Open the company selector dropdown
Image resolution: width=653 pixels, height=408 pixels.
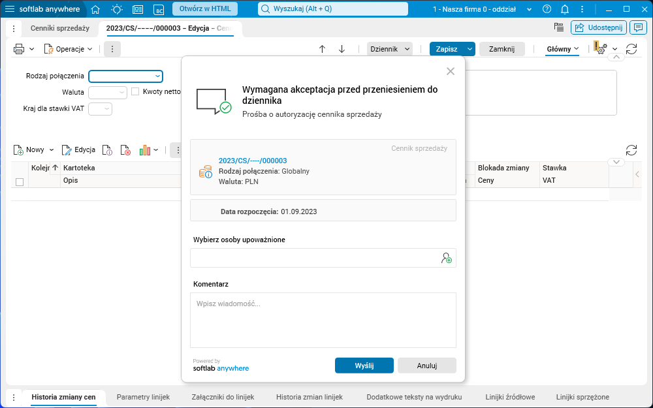pos(530,9)
